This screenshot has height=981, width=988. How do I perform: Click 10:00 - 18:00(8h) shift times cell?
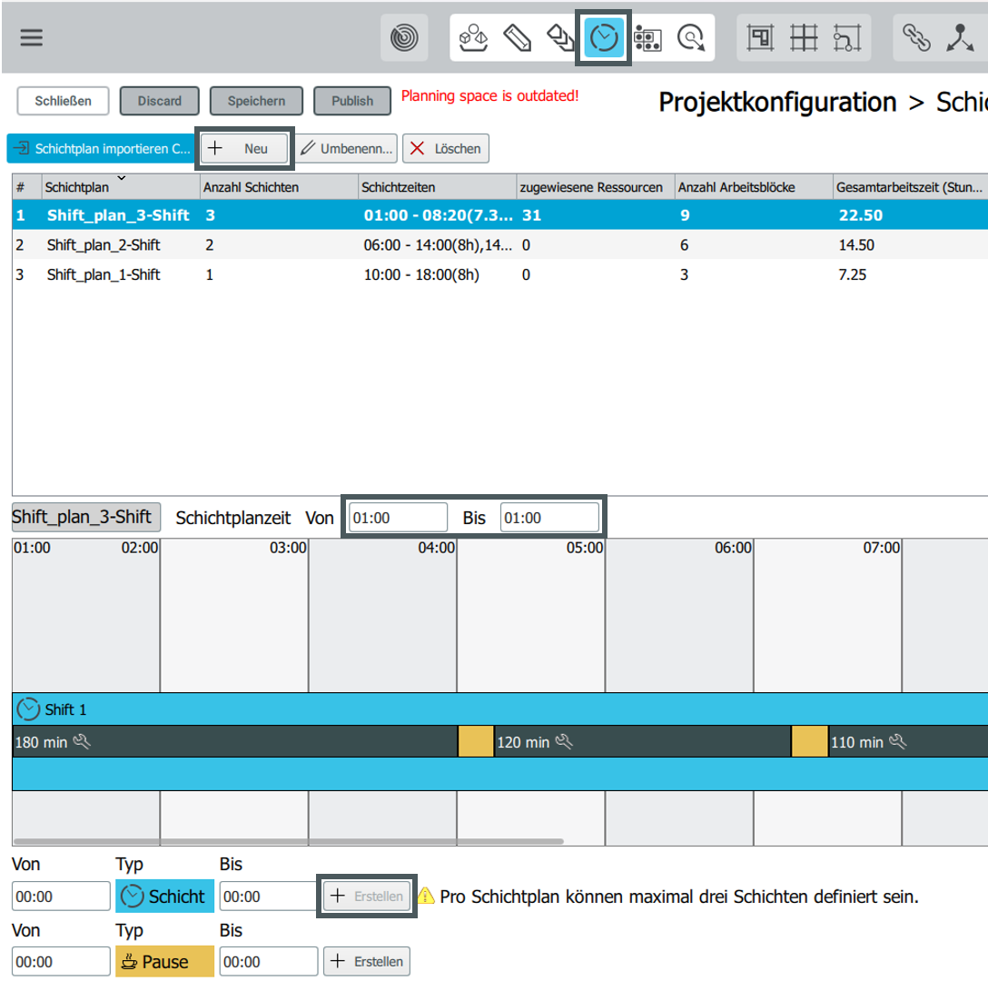point(437,274)
